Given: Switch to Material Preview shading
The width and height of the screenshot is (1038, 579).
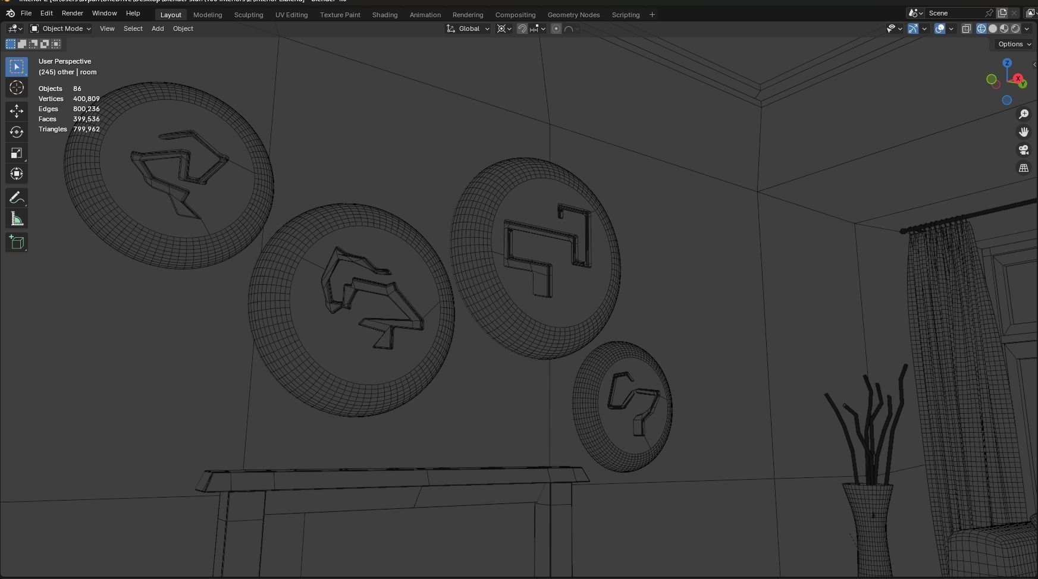Looking at the screenshot, I should [1004, 29].
